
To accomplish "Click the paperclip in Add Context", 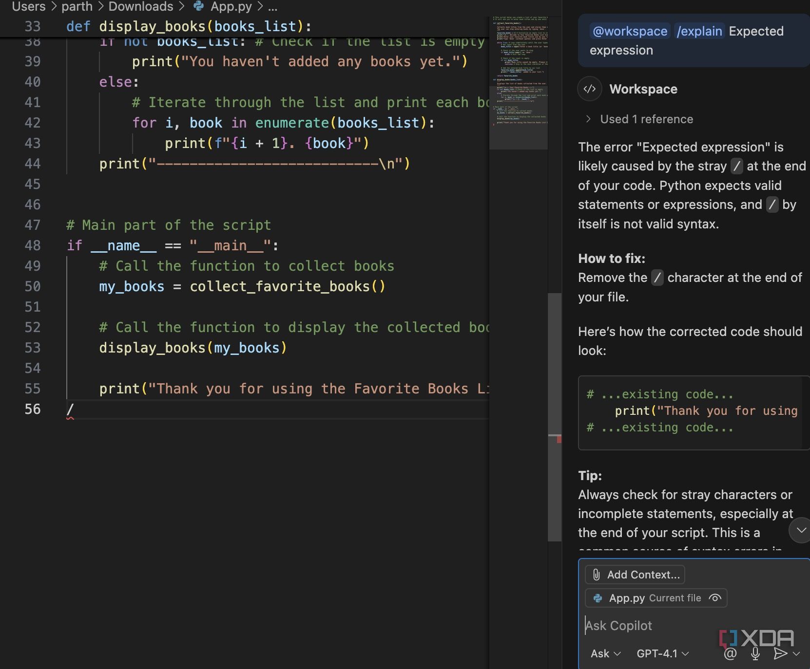I will pos(597,575).
